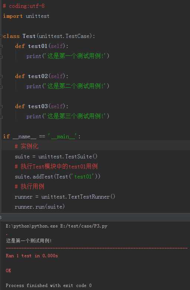
Task: Click "suite.addTest(Test('test01'))" line
Action: click(x=58, y=177)
